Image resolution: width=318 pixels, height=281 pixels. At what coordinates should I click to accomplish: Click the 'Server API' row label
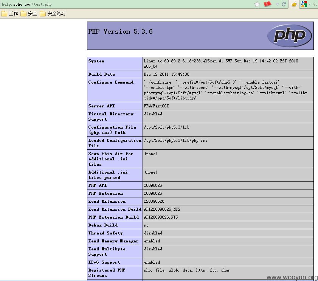(101, 106)
